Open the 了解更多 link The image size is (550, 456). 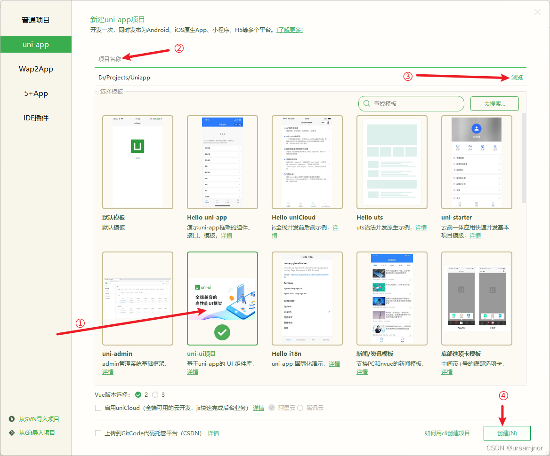coord(290,30)
